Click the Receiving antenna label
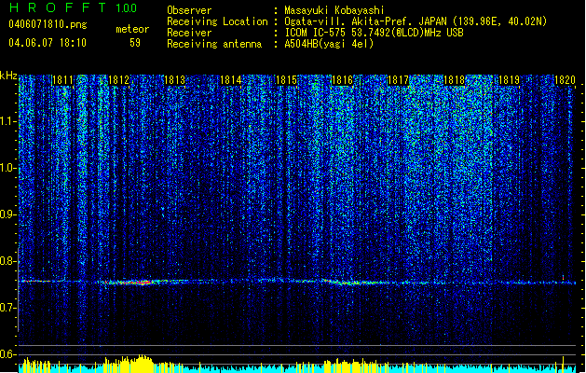This screenshot has height=373, width=586. coord(214,44)
